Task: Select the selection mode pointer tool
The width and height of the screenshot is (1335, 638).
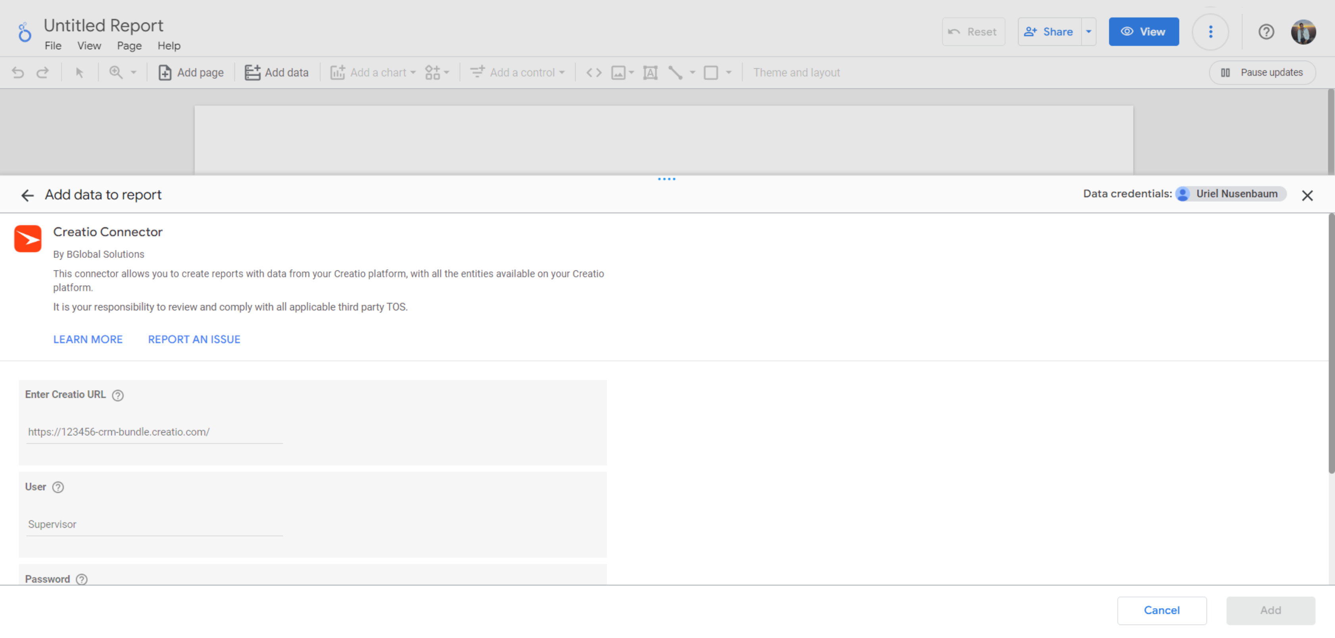Action: coord(79,73)
